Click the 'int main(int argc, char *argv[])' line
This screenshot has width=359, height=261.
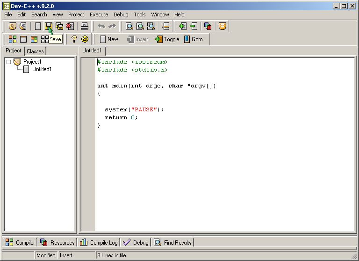[x=157, y=86]
